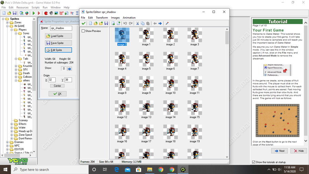
Task: Click the main toolbar open game icon
Action: click(9, 13)
